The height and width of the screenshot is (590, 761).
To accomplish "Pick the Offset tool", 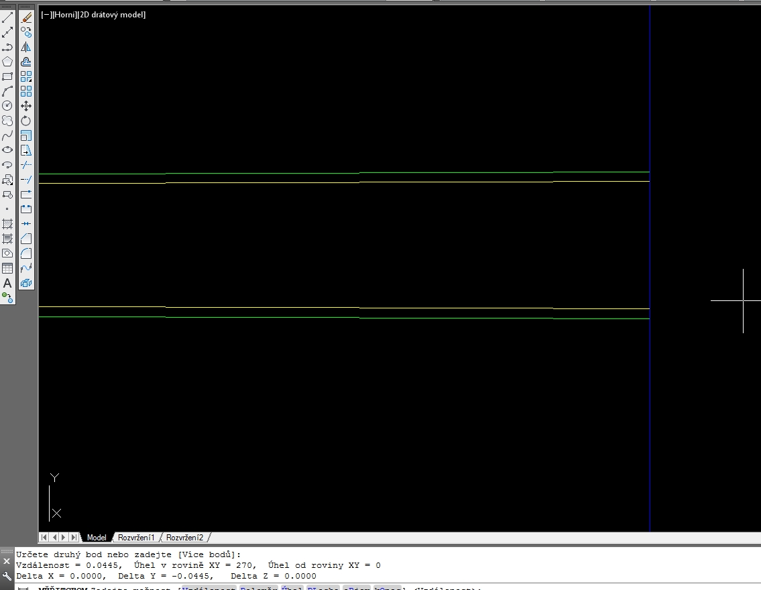I will click(x=26, y=62).
